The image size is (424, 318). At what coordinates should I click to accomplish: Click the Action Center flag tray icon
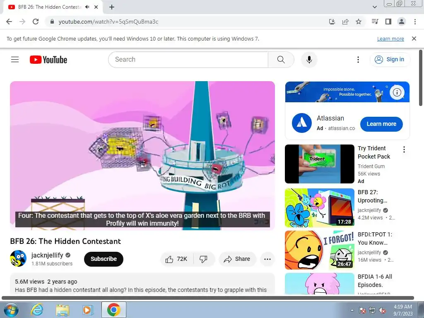(x=362, y=310)
